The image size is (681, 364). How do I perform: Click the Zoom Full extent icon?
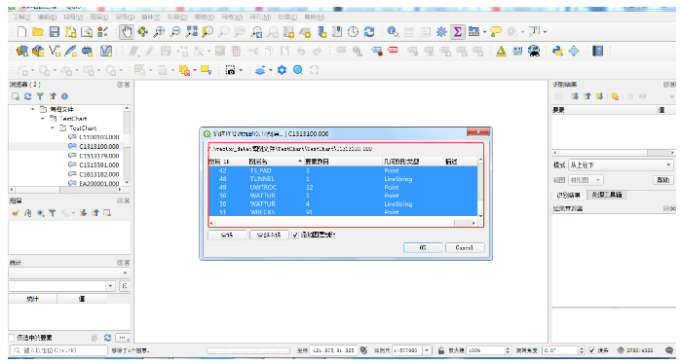tap(192, 32)
